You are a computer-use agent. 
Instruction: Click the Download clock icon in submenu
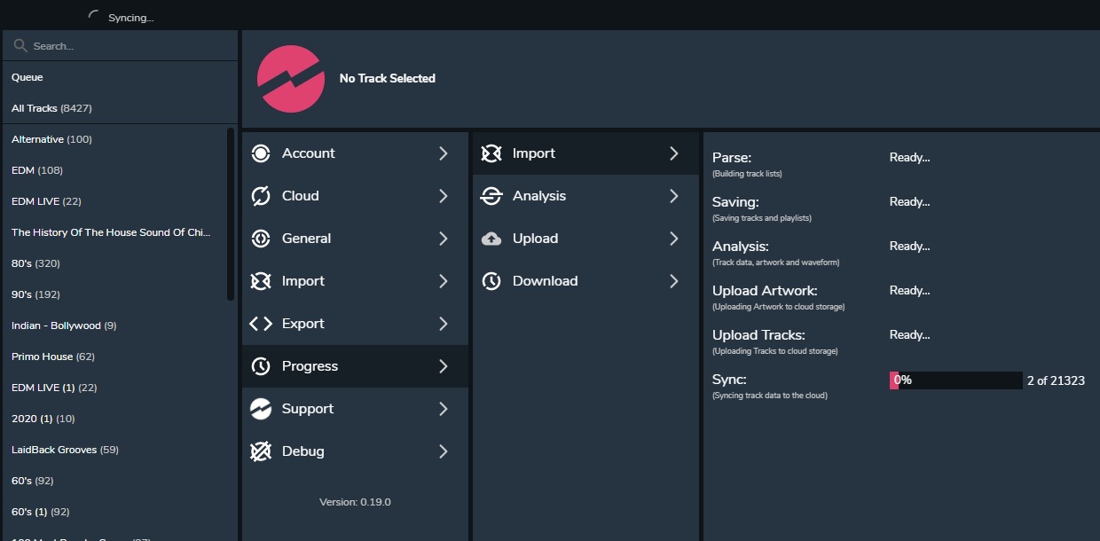click(491, 281)
